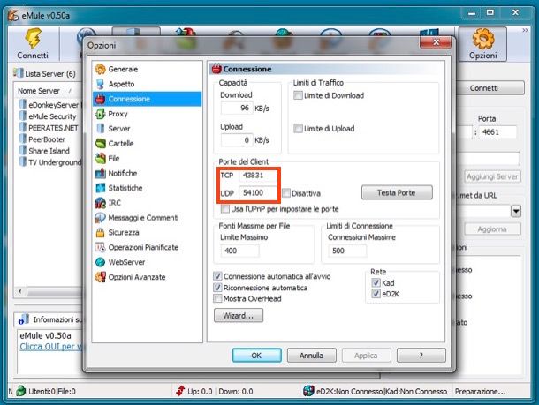The height and width of the screenshot is (405, 539).
Task: Click the Sicurezza padlock icon
Action: click(100, 233)
